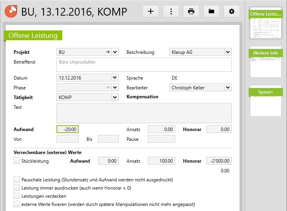Enable the Stückleistung checkbox
This screenshot has height=211, width=287.
click(x=17, y=161)
